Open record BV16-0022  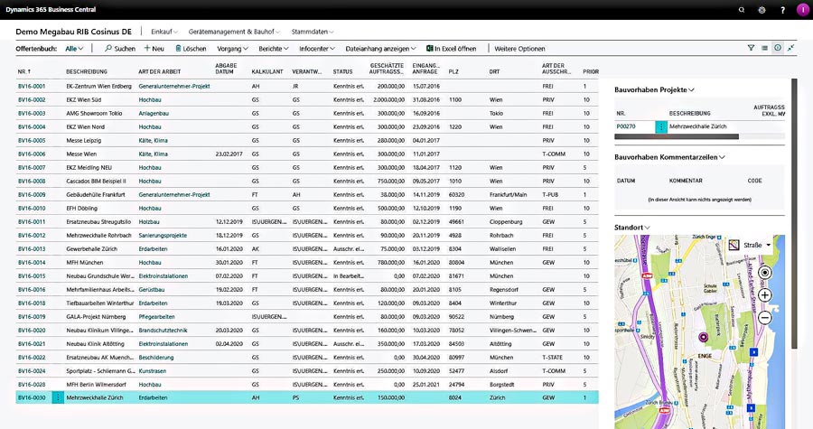coord(32,357)
